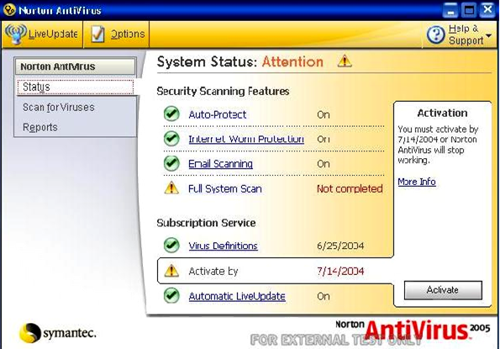Open the Automatic LiveUpdate link
The height and width of the screenshot is (349, 500).
click(237, 296)
